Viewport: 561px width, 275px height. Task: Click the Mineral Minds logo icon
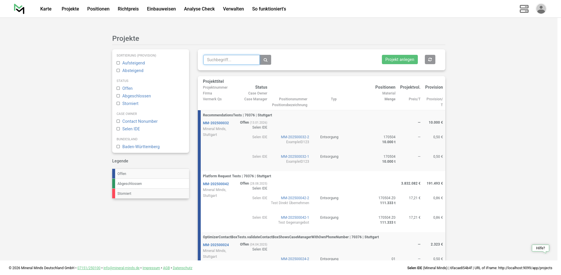tap(19, 9)
